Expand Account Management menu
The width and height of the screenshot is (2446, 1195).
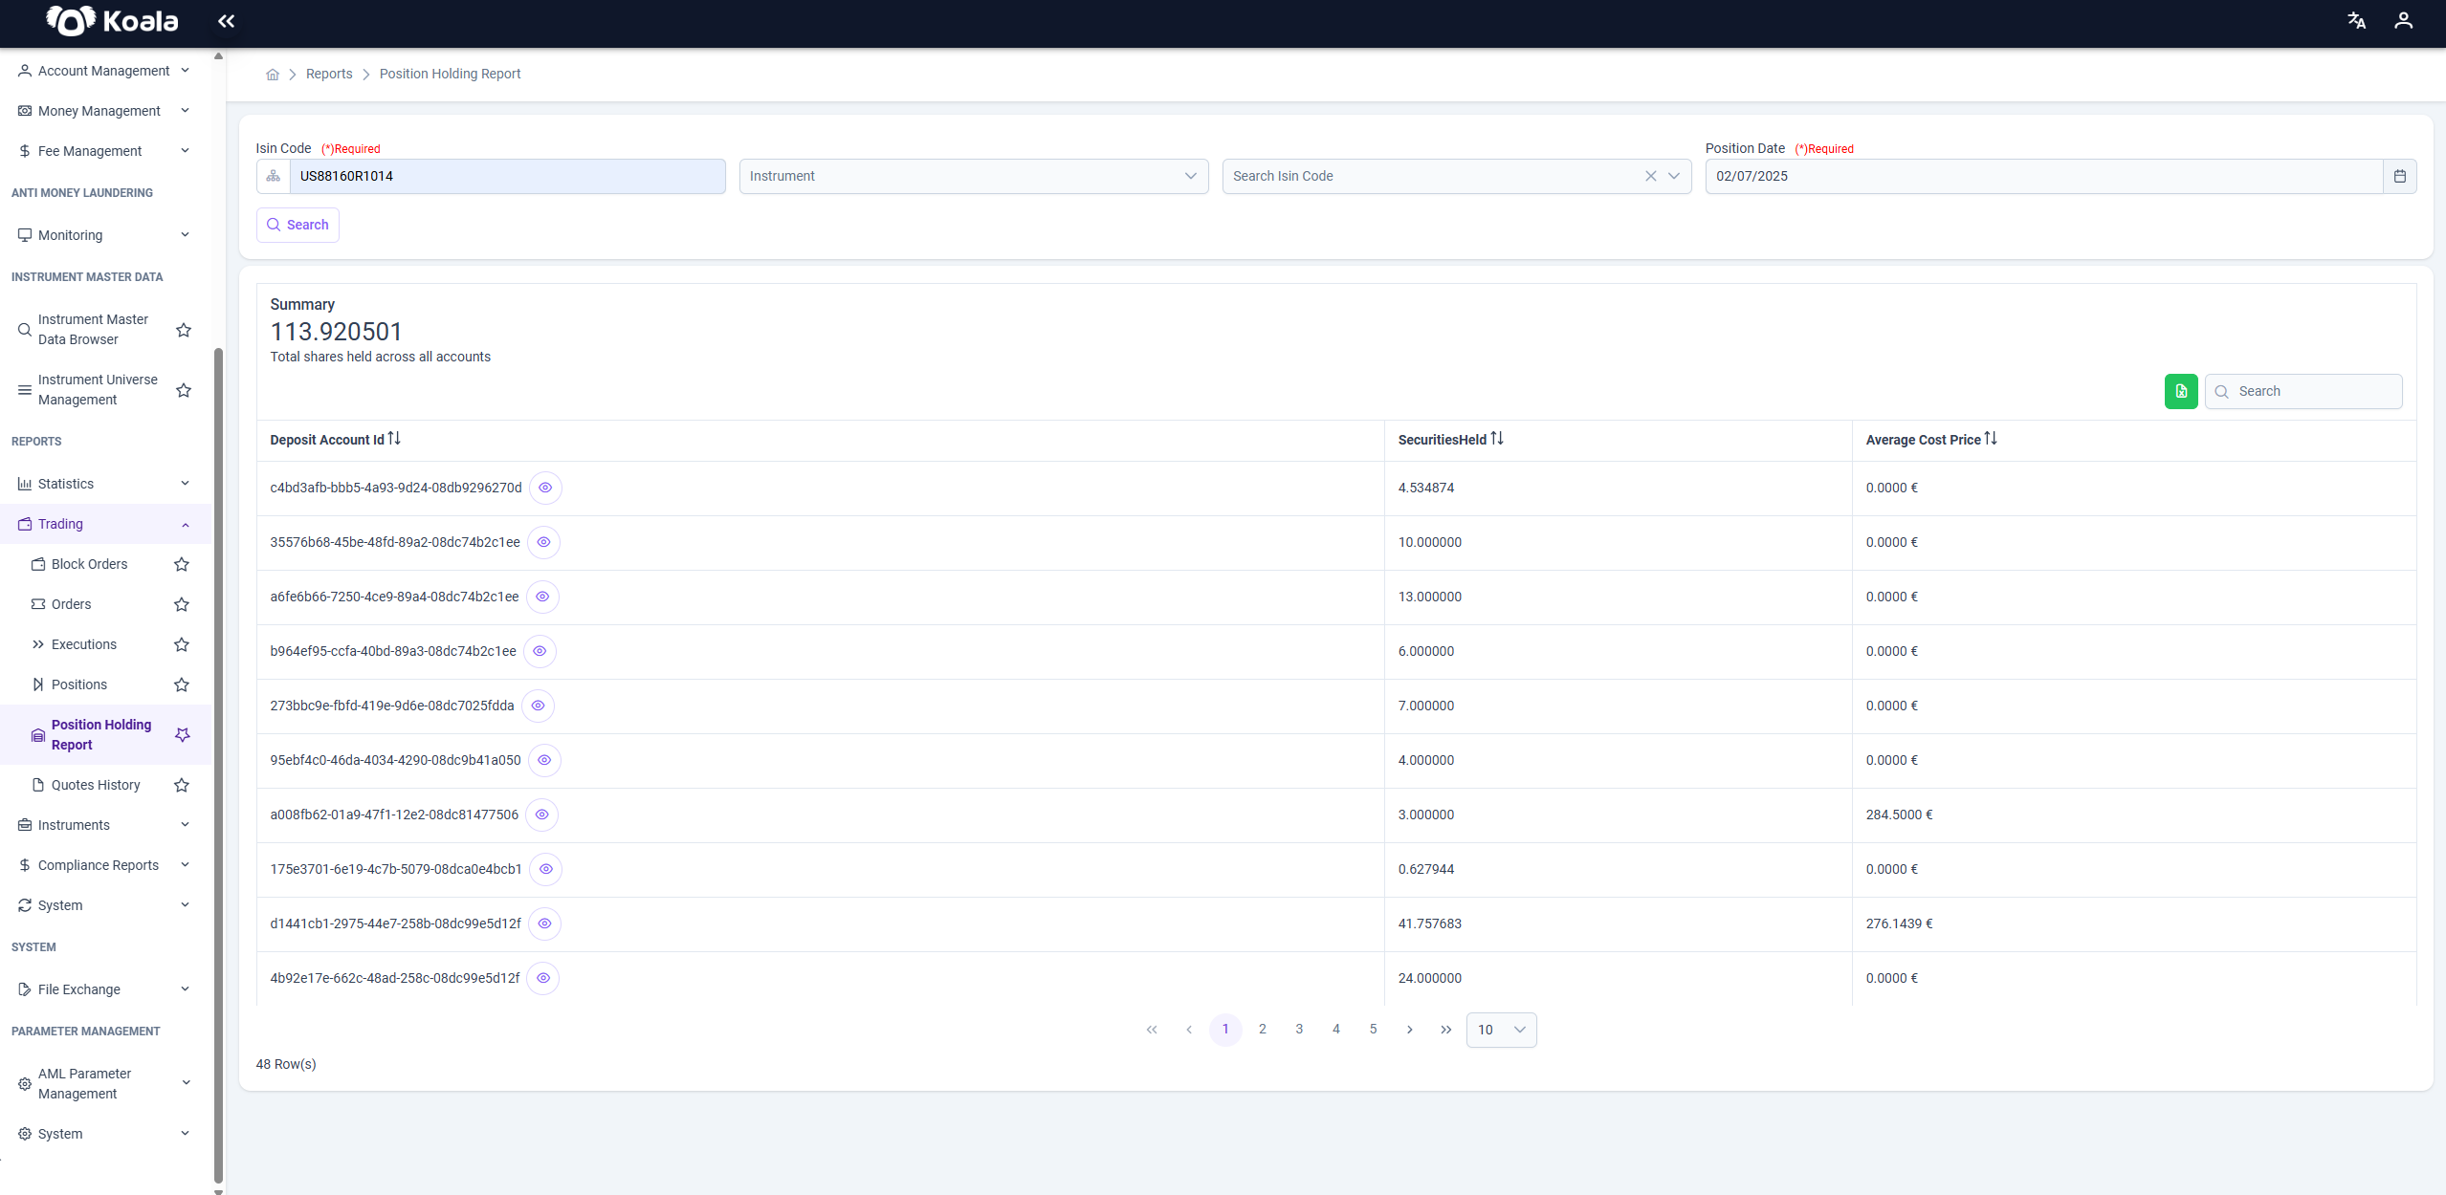[104, 72]
